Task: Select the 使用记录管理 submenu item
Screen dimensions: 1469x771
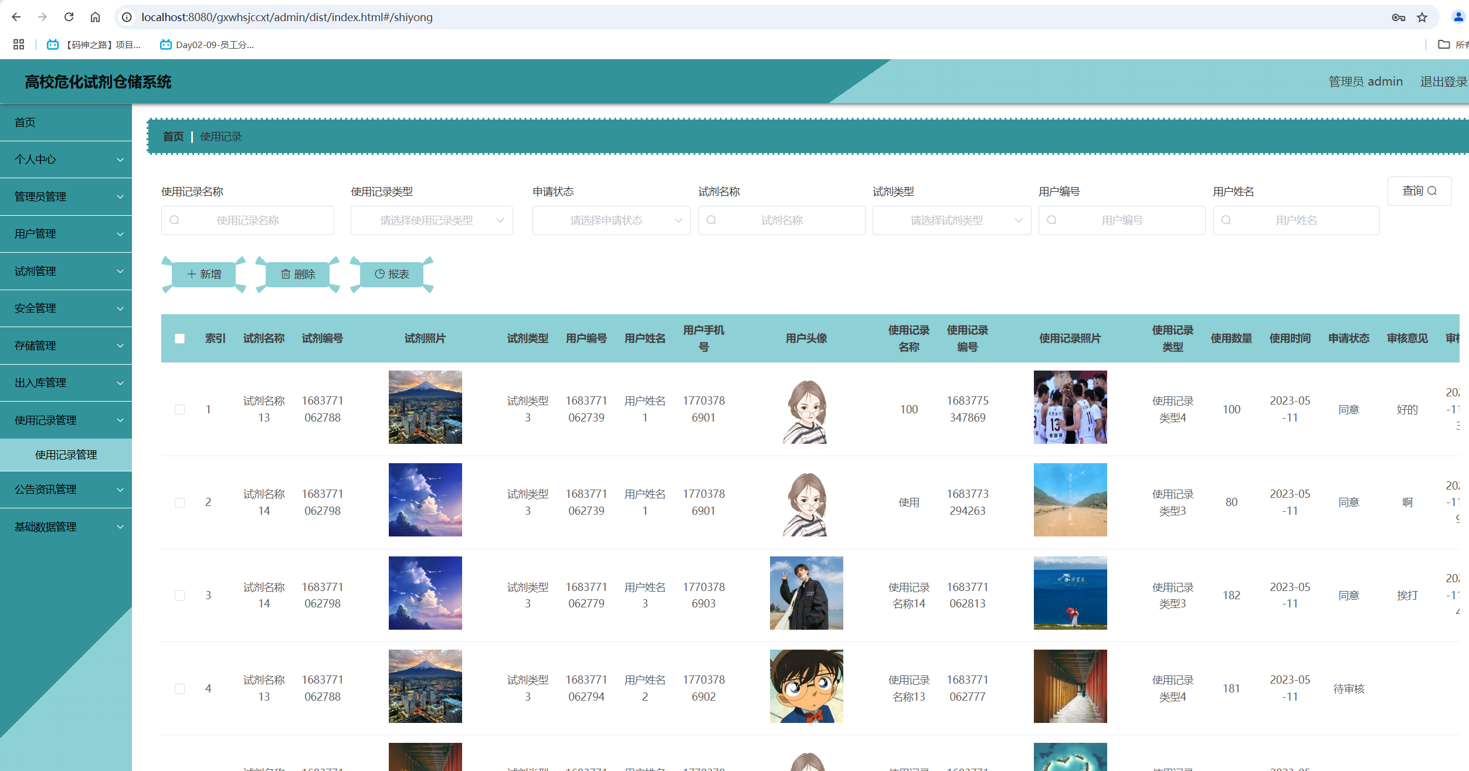Action: (x=66, y=454)
